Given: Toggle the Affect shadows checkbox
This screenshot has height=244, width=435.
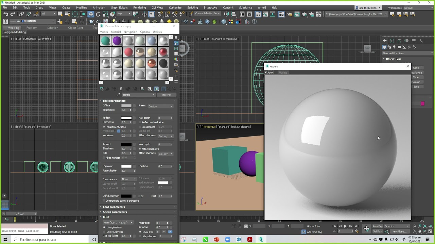Looking at the screenshot, I should coord(140,149).
